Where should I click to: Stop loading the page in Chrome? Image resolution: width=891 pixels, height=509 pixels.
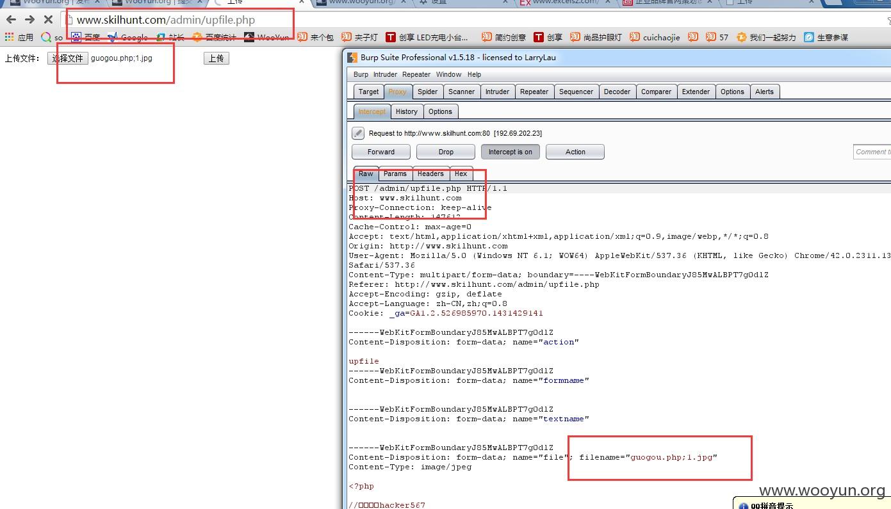click(48, 20)
